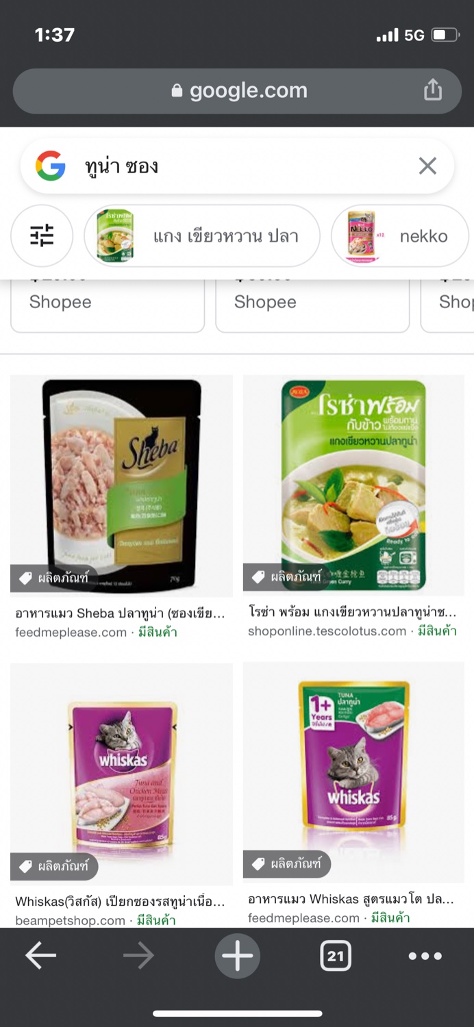Image resolution: width=474 pixels, height=1027 pixels.
Task: Open the search filters tune icon
Action: (x=42, y=236)
